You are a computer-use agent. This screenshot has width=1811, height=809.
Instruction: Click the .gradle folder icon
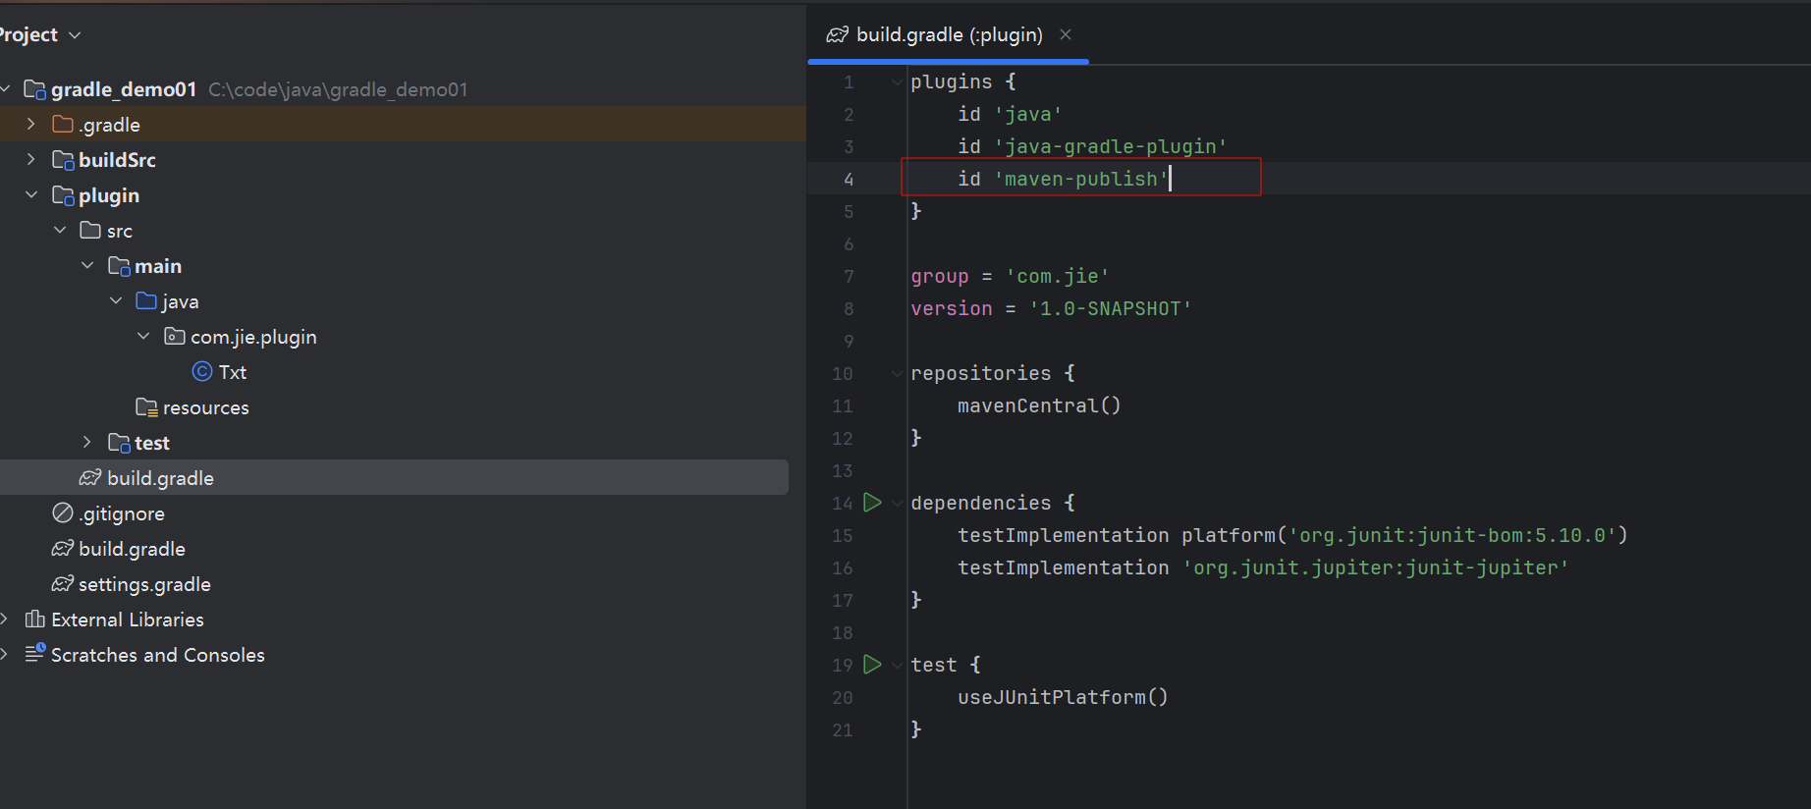pyautogui.click(x=63, y=124)
